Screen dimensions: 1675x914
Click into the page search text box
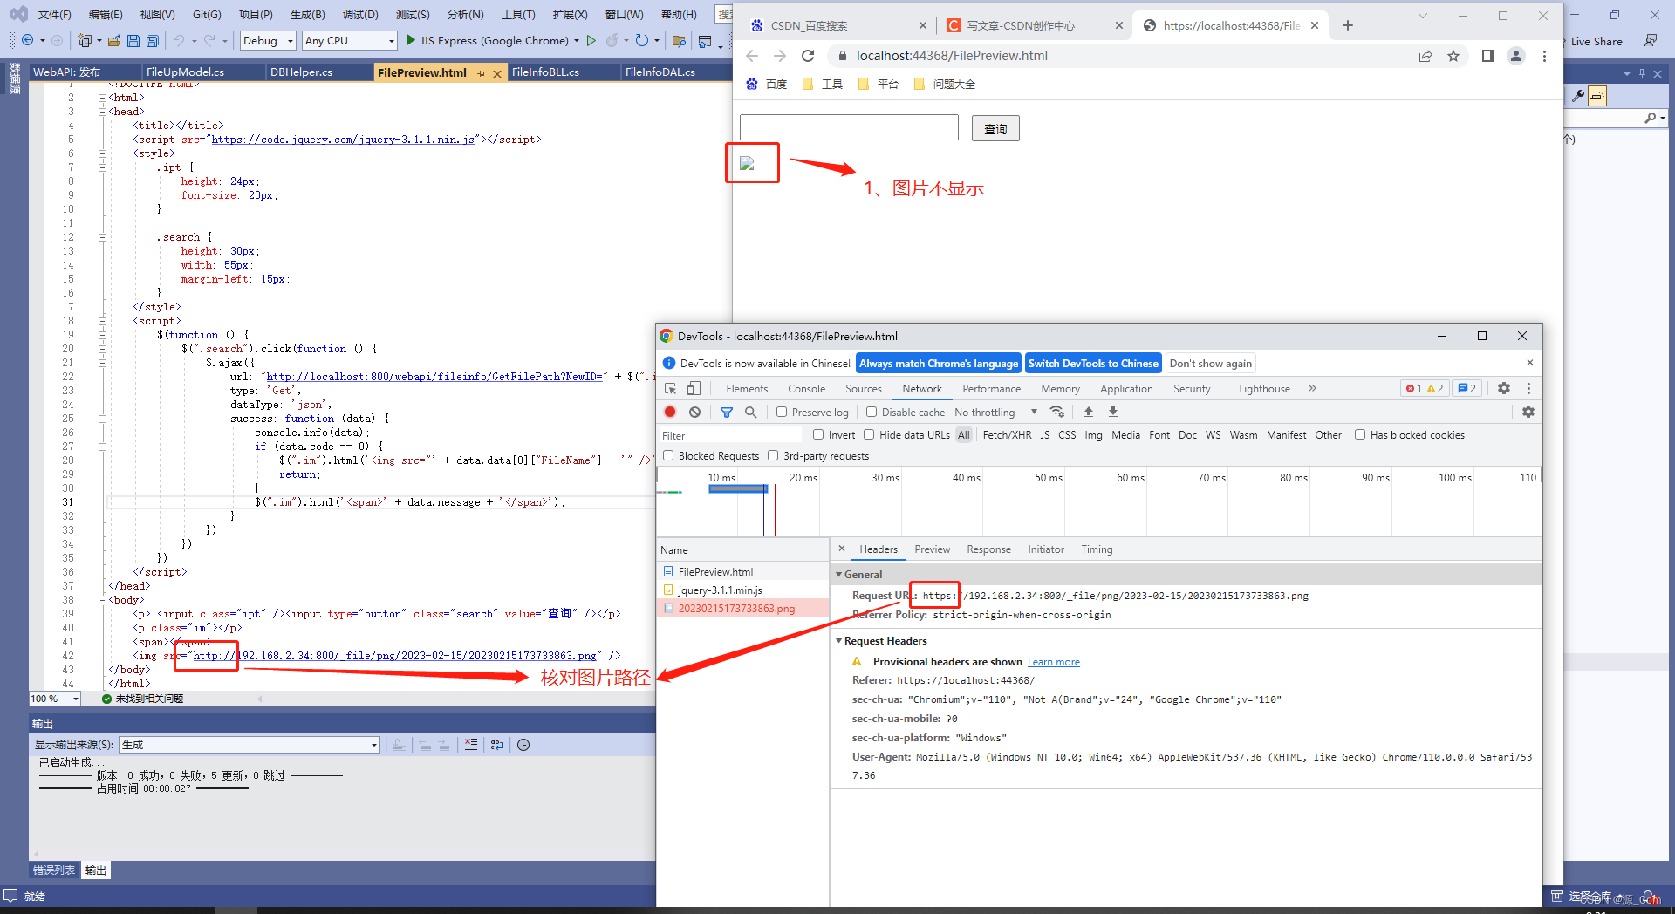(x=849, y=127)
